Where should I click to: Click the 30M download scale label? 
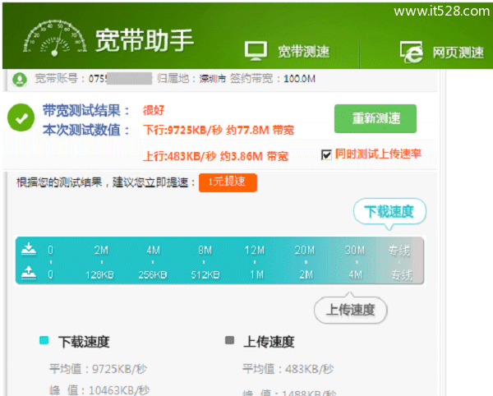pos(355,251)
